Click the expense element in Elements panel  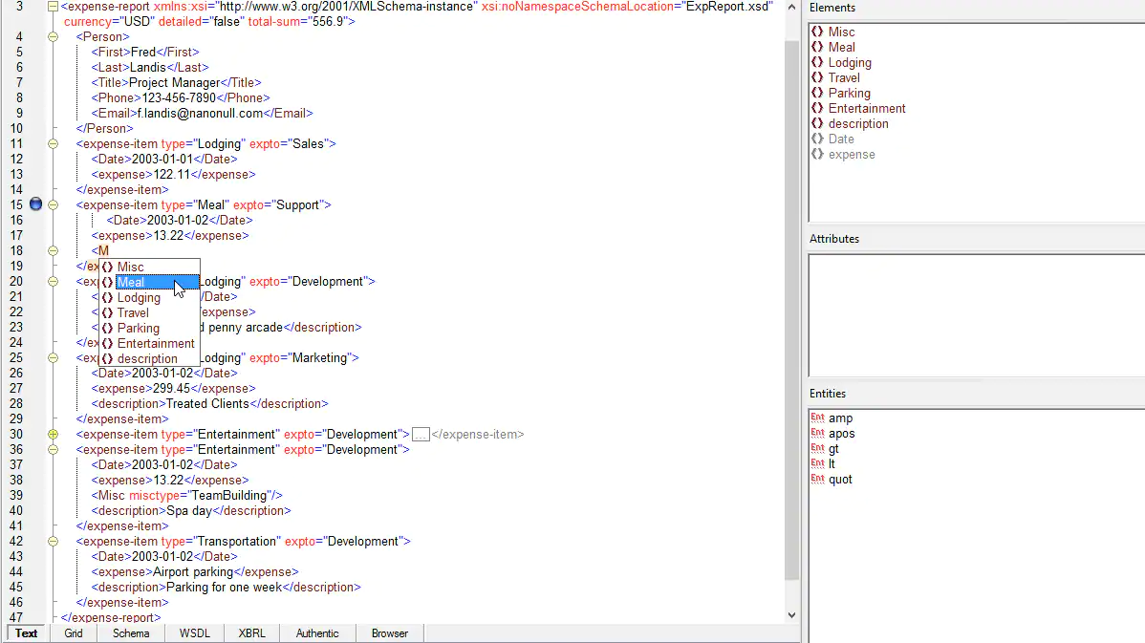point(851,154)
